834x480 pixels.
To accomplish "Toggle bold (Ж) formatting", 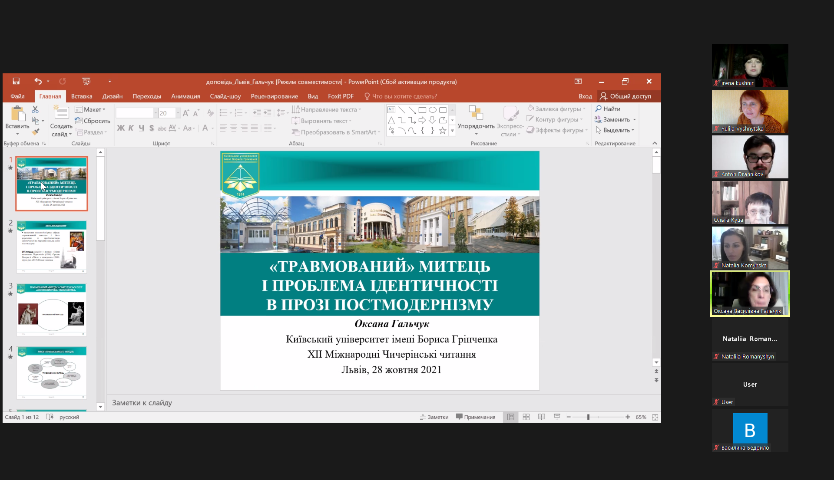I will [121, 128].
